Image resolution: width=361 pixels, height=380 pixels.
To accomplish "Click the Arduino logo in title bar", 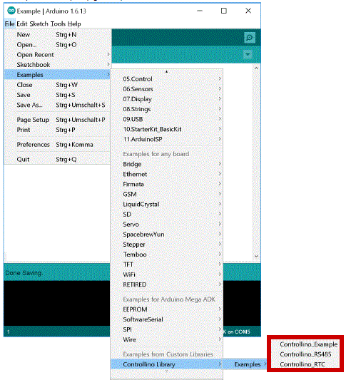I will pyautogui.click(x=11, y=11).
